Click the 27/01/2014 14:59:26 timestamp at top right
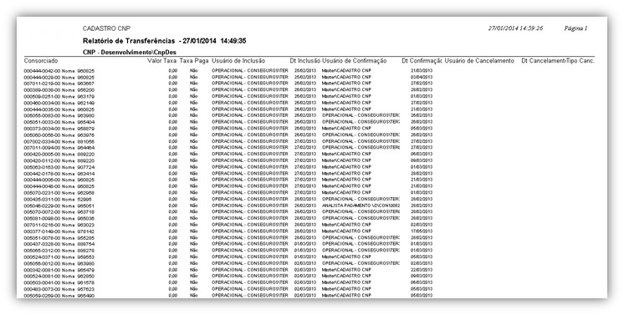Image resolution: width=624 pixels, height=315 pixels. click(x=516, y=28)
